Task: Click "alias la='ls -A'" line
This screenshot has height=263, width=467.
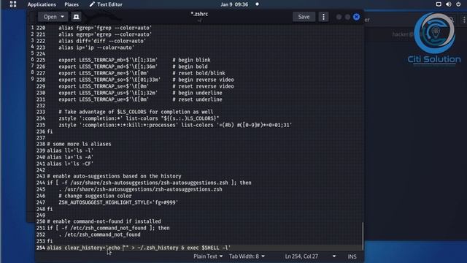Action: tap(70, 157)
